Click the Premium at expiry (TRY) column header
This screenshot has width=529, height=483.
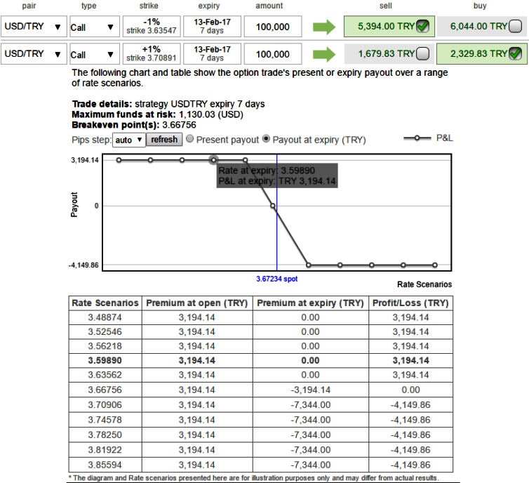pyautogui.click(x=310, y=303)
